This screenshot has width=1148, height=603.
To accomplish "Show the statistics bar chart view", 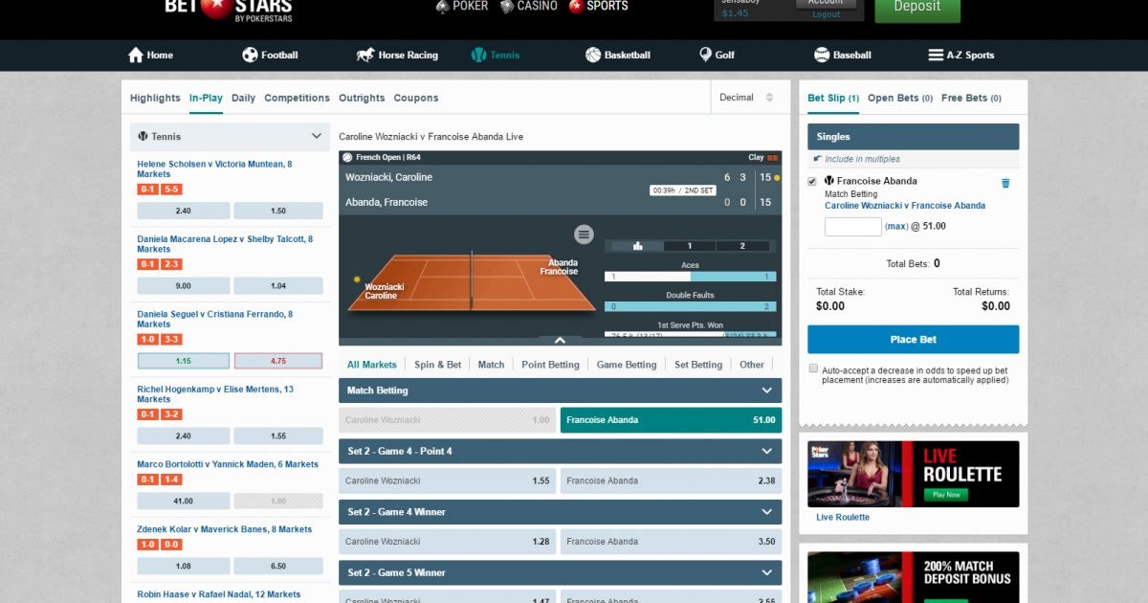I will pos(638,246).
